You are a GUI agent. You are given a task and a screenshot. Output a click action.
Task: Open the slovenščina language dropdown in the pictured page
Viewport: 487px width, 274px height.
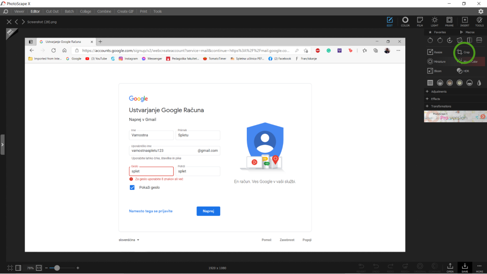pyautogui.click(x=129, y=240)
